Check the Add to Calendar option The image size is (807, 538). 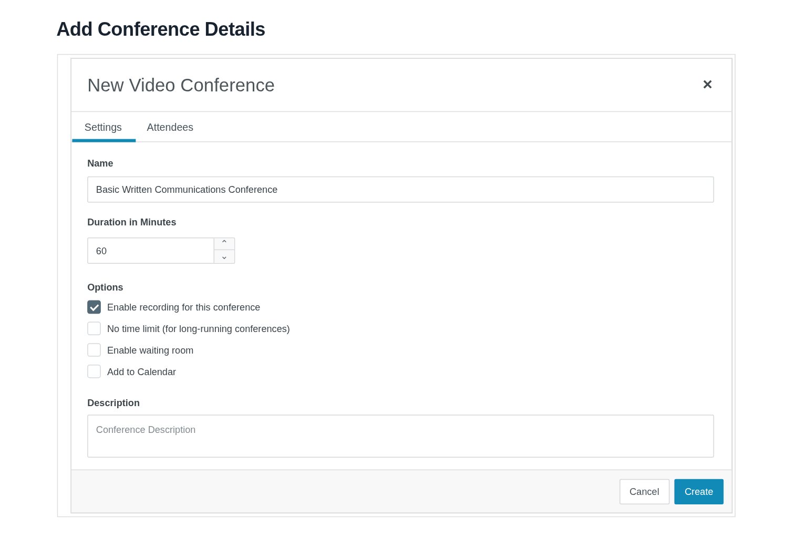pos(94,372)
